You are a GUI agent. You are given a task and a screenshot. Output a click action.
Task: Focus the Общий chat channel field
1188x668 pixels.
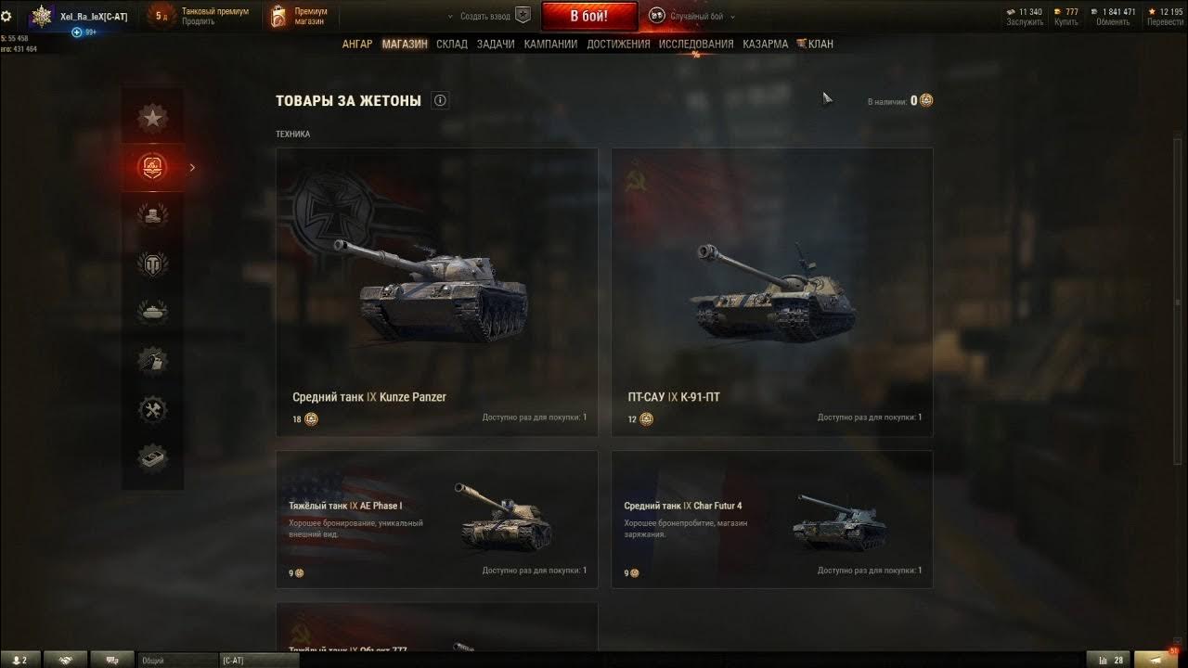click(177, 660)
